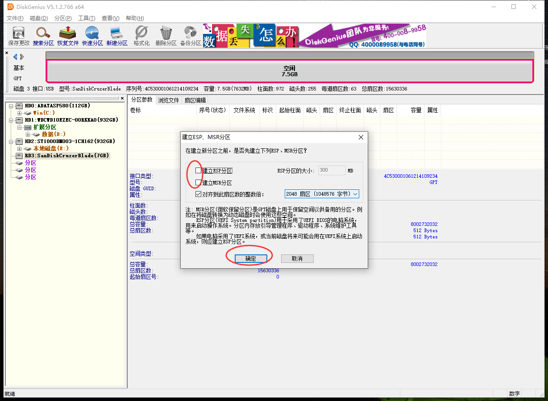The height and width of the screenshot is (401, 548).
Task: Open the 工具(T) menu
Action: tap(87, 18)
